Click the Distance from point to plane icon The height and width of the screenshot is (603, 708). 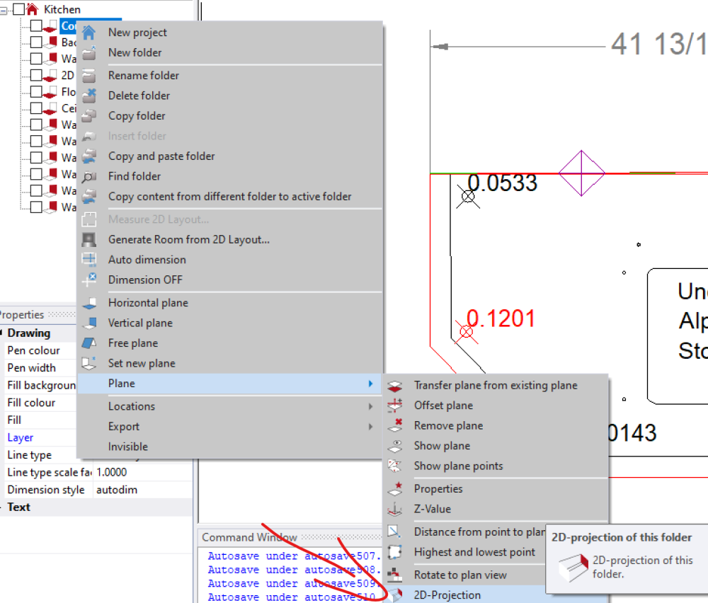(x=394, y=532)
